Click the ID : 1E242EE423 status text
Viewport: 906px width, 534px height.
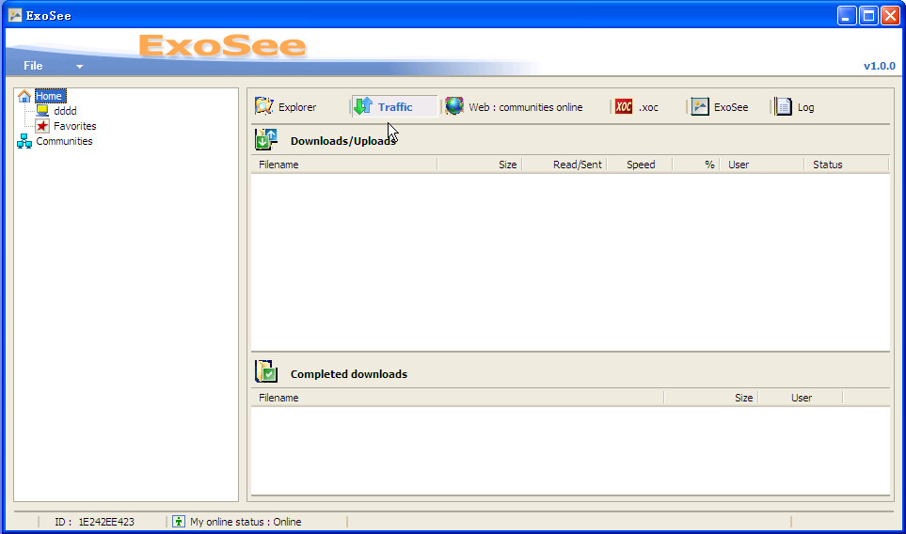pyautogui.click(x=94, y=522)
